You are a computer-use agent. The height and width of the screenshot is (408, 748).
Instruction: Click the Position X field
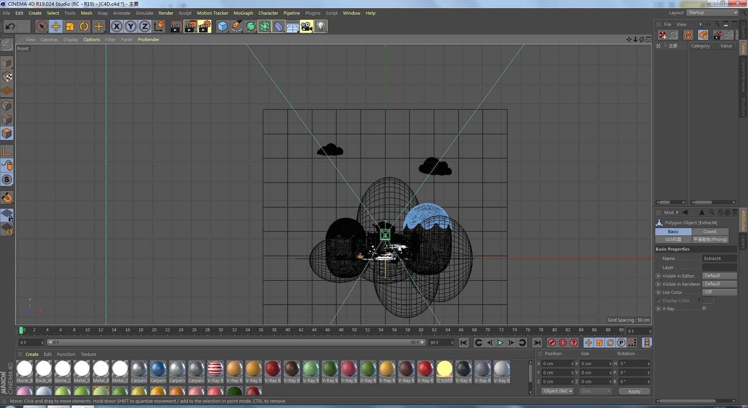558,364
